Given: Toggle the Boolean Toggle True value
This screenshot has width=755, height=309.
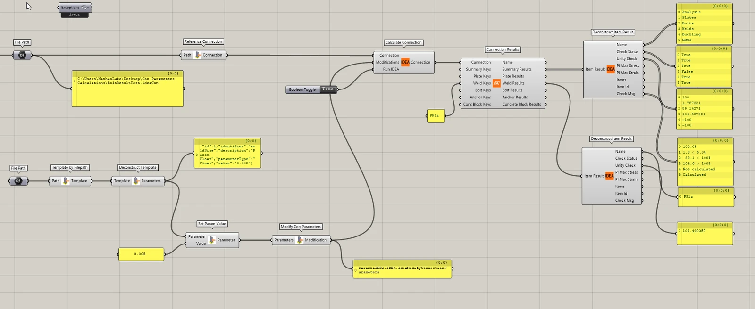Looking at the screenshot, I should coord(328,89).
